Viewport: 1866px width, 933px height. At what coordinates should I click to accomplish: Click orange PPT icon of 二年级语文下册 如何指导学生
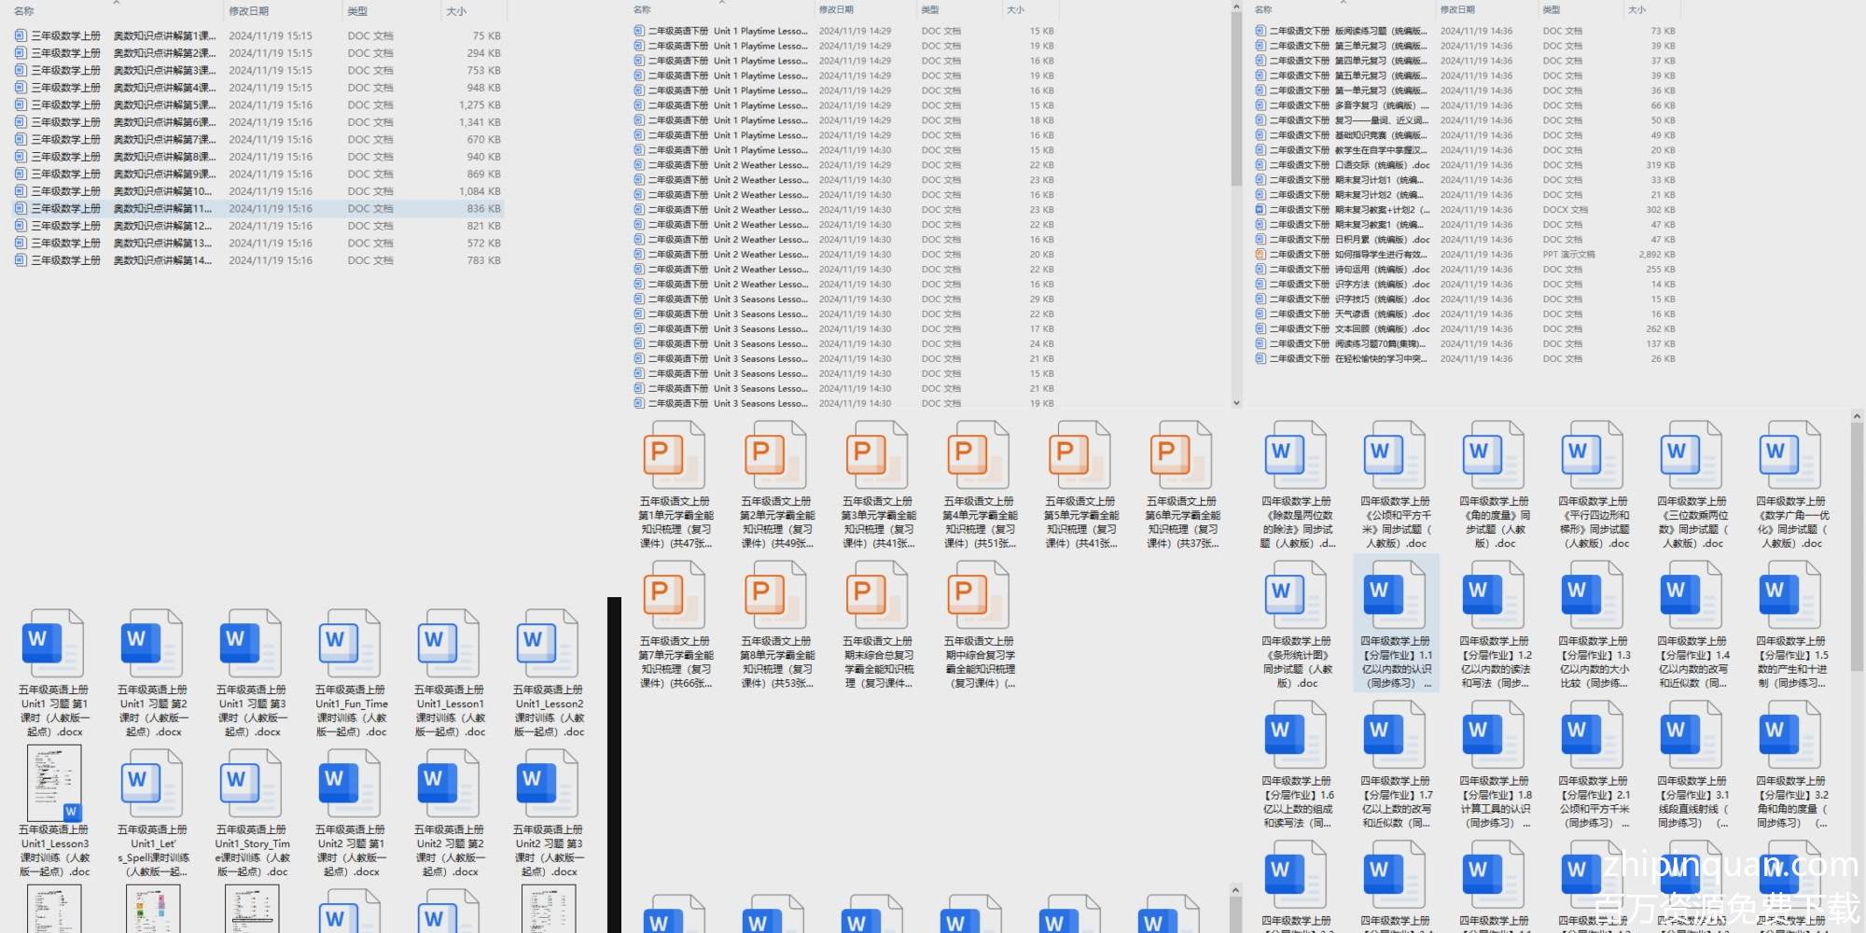pos(1260,254)
